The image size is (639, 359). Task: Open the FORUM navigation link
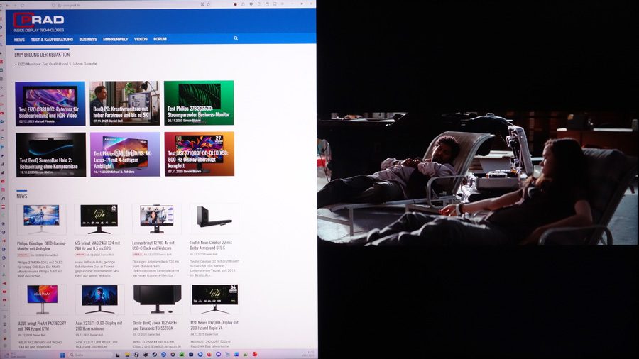(160, 40)
